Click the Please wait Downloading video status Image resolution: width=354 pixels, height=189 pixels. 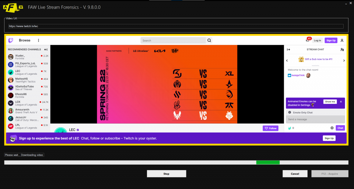tap(24, 155)
